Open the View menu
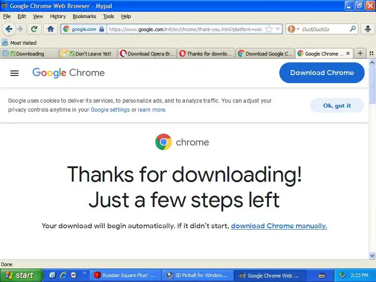This screenshot has height=282, width=376. coord(38,16)
